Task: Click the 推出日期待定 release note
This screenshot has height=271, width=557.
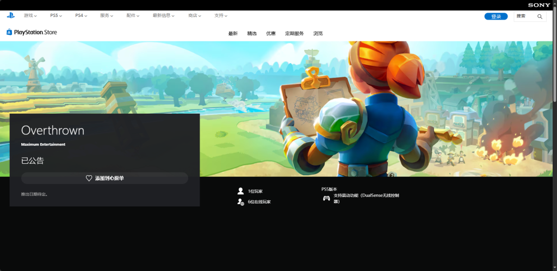Action: [x=34, y=194]
